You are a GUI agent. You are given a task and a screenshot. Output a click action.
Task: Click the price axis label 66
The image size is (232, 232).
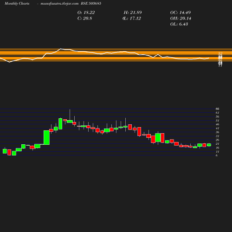click(217, 109)
